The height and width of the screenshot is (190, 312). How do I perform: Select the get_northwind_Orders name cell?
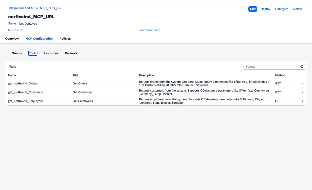coord(23,83)
